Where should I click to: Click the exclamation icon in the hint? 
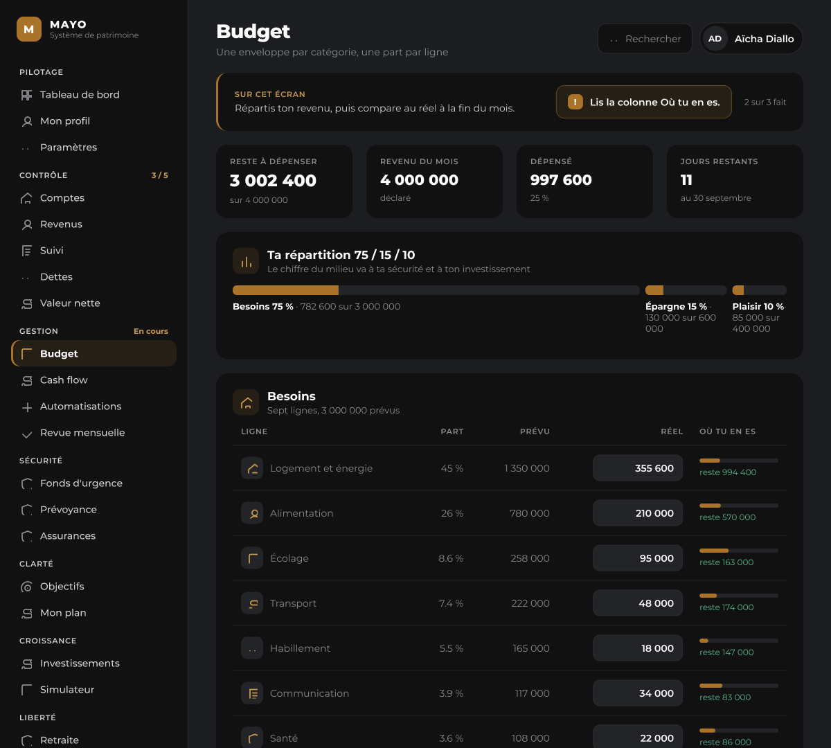click(575, 102)
